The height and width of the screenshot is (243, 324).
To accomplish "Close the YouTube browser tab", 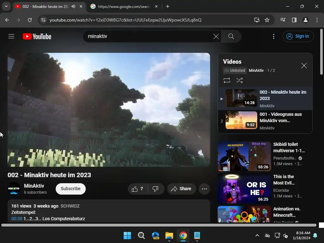I will click(81, 6).
